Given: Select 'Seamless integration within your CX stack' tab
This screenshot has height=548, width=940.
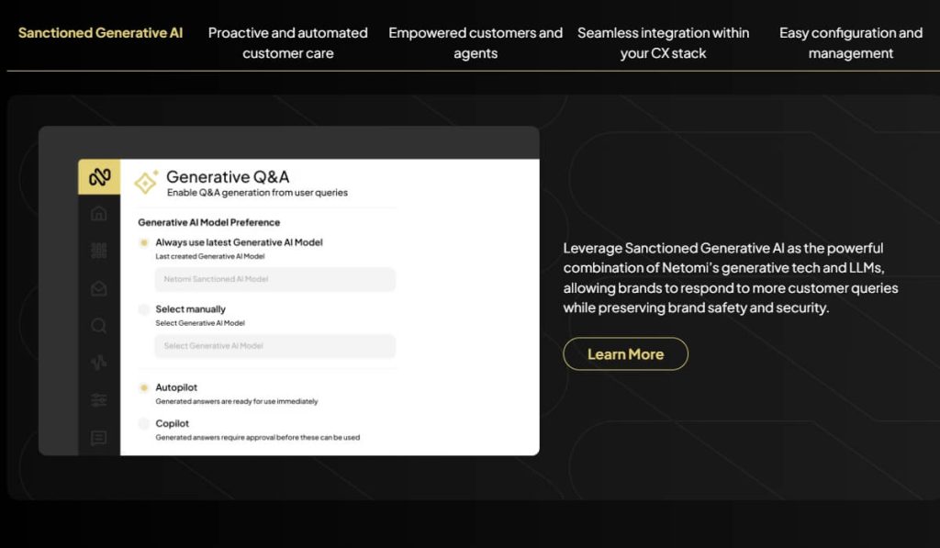Looking at the screenshot, I should (663, 43).
